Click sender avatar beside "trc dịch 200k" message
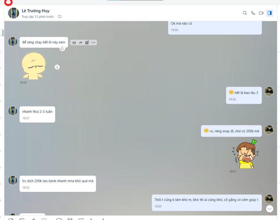 (13, 180)
